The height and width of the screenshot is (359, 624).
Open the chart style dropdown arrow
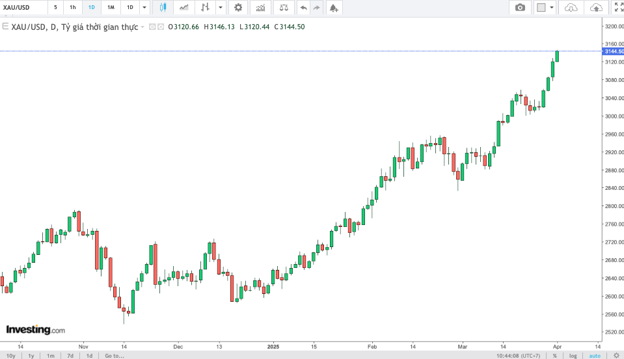click(x=221, y=8)
